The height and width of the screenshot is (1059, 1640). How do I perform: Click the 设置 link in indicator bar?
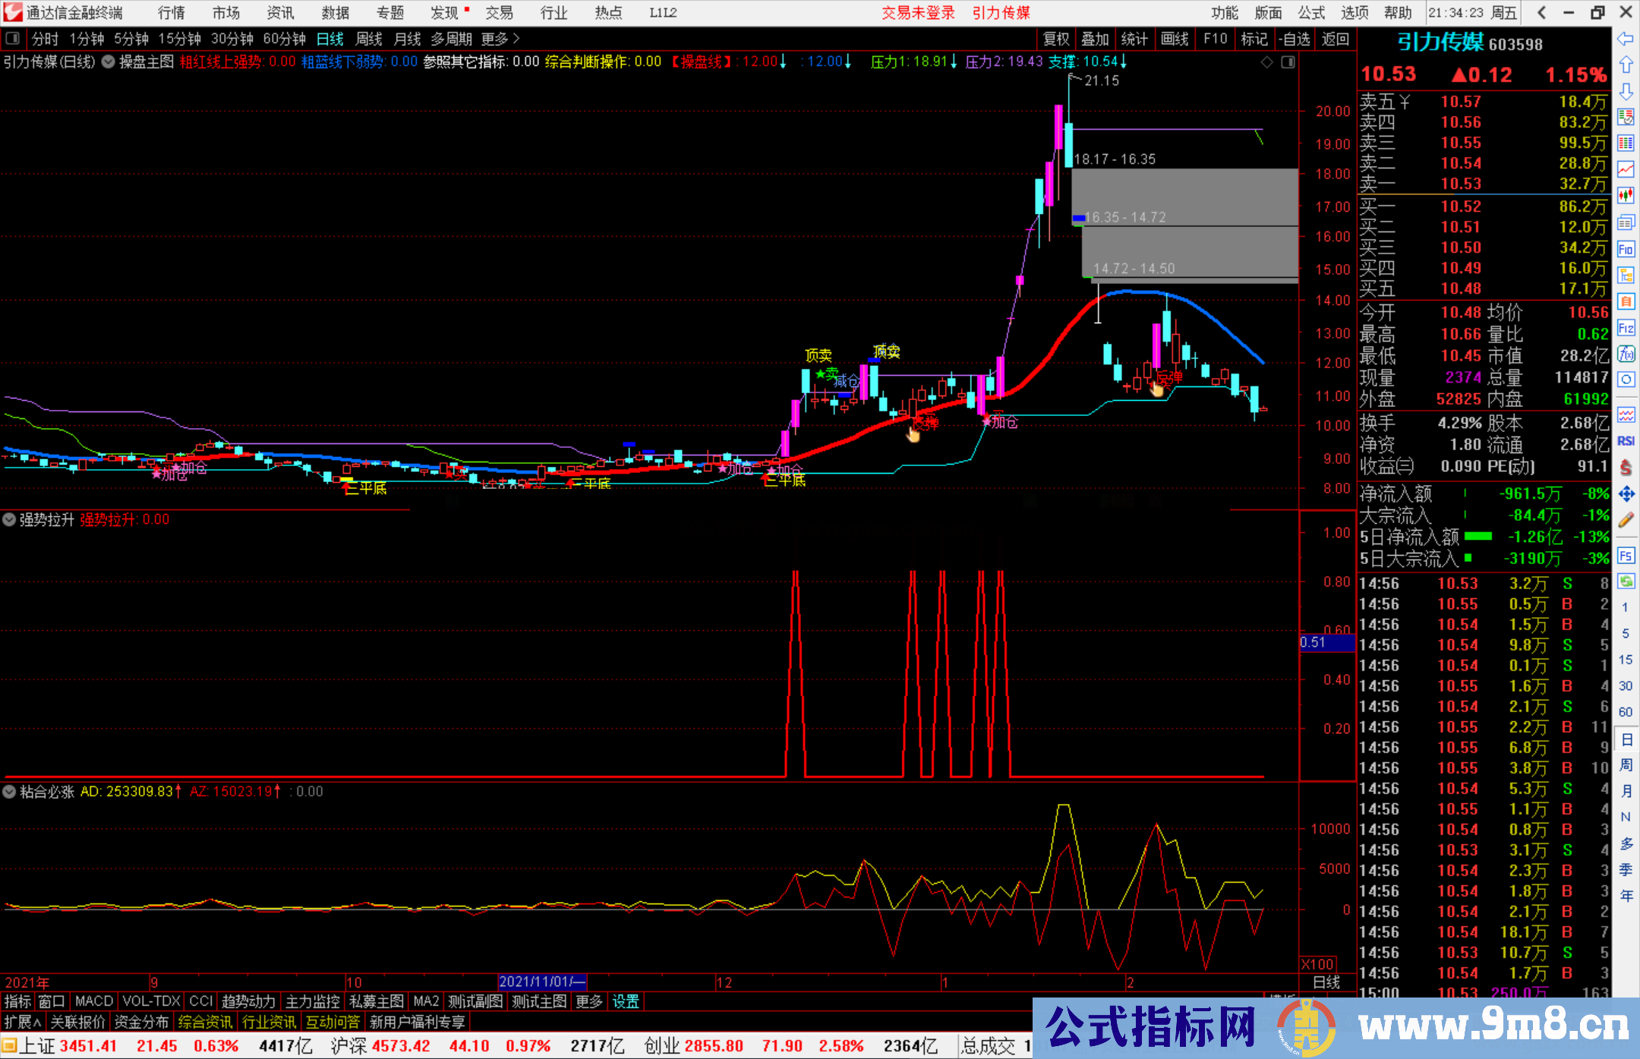pos(626,1001)
